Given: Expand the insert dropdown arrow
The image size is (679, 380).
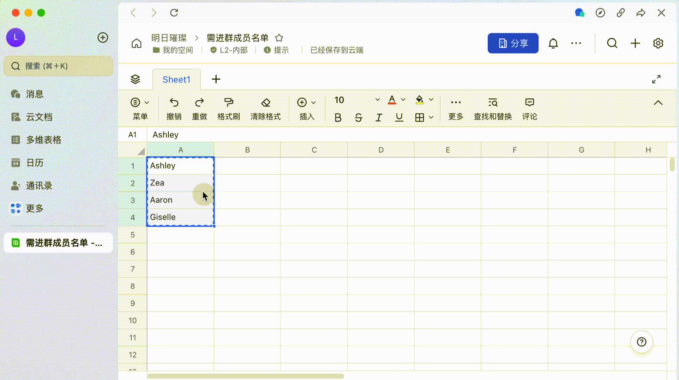Looking at the screenshot, I should tap(313, 103).
